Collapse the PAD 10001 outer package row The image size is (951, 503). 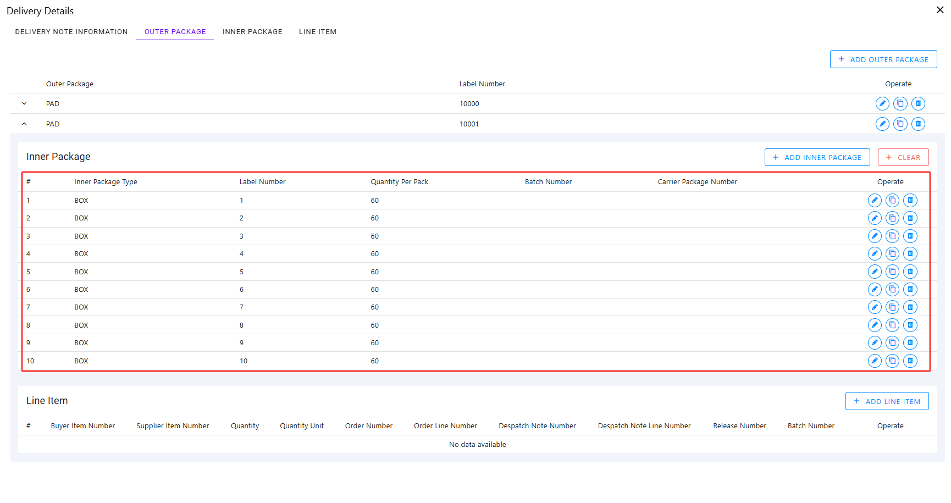click(x=24, y=124)
